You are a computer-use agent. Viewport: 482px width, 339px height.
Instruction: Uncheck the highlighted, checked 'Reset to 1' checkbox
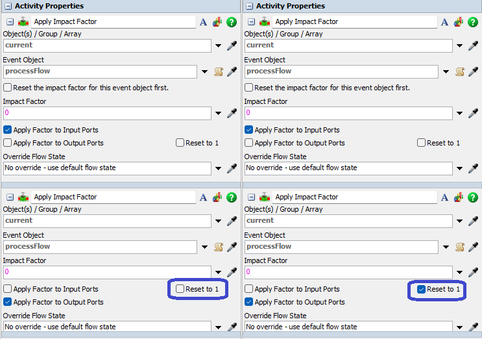coord(422,289)
